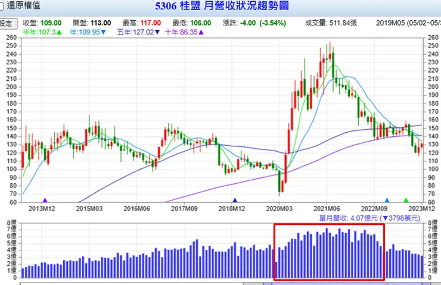Click the green triangle marker near 2023M12
The height and width of the screenshot is (285, 441).
click(406, 200)
